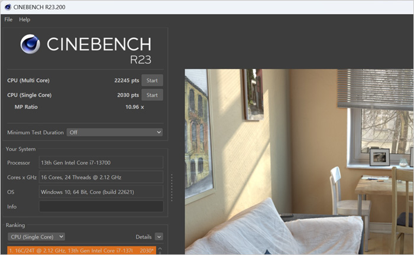The height and width of the screenshot is (255, 414).
Task: Click the MP Ratio value
Action: [x=134, y=107]
